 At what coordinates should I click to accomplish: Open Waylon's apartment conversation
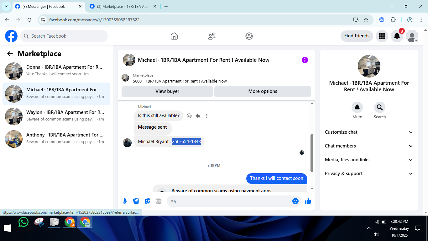(56, 116)
